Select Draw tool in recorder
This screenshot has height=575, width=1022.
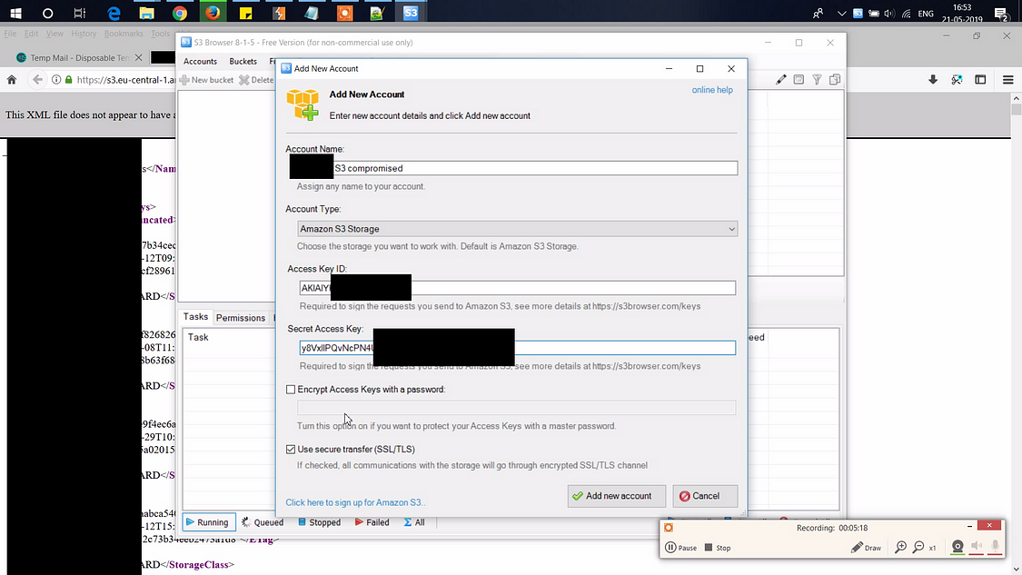coord(867,548)
